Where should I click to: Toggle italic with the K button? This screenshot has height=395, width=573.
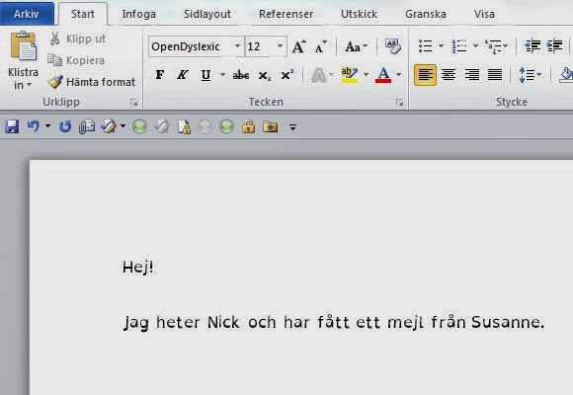[x=183, y=75]
